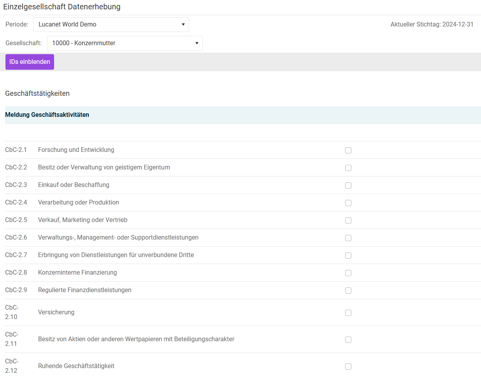
Task: Enable Konzerninterne Finanzierung checkbox
Action: [x=348, y=273]
